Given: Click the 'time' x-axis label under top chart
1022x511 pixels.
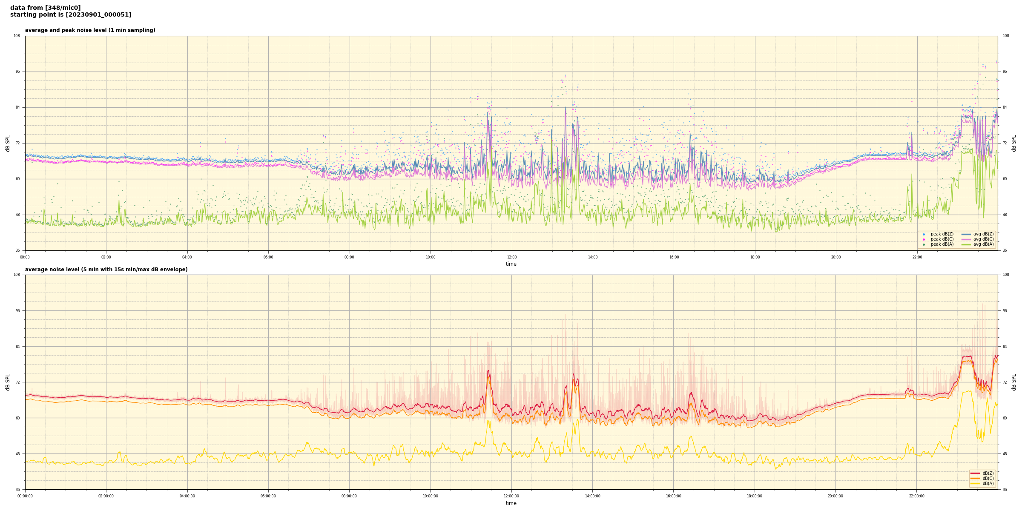Looking at the screenshot, I should [x=511, y=264].
